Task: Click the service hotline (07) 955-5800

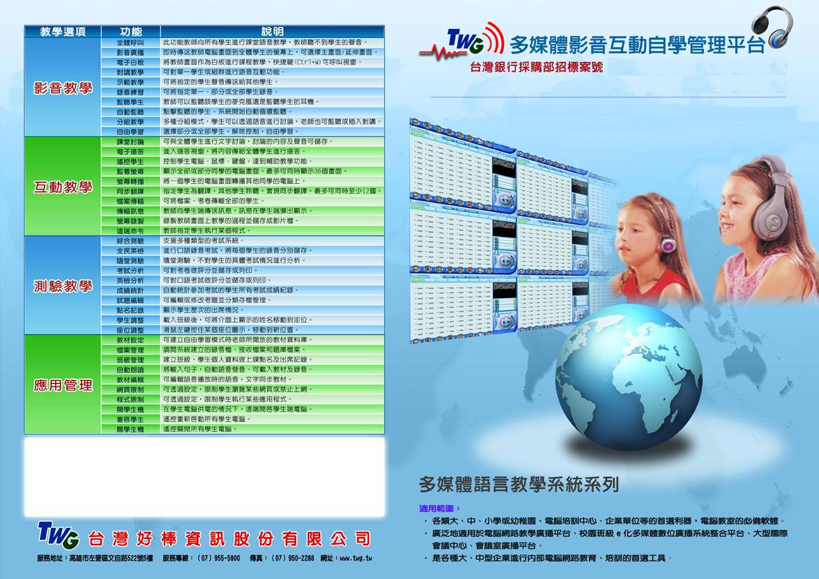Action: [218, 558]
